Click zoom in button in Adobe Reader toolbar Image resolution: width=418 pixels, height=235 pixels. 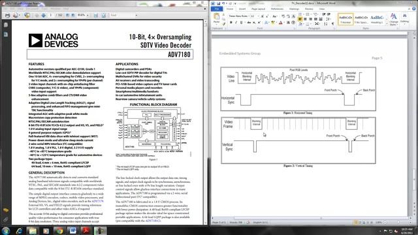[x=72, y=15]
